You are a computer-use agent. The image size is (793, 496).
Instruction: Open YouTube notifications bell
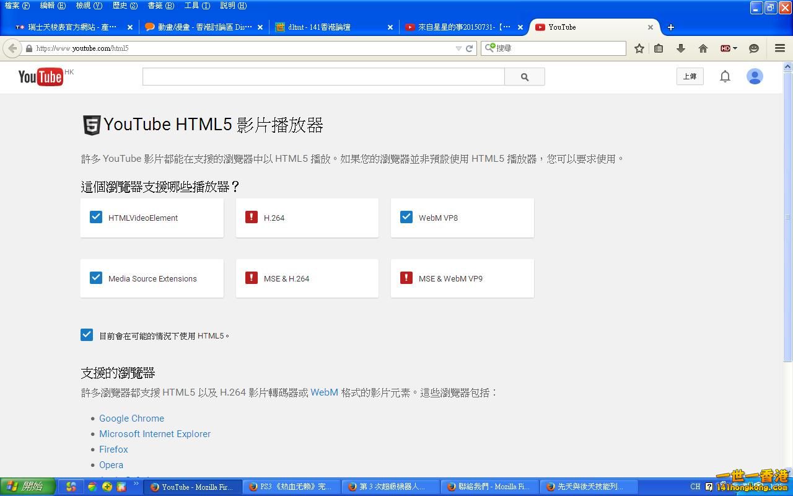[x=725, y=76]
